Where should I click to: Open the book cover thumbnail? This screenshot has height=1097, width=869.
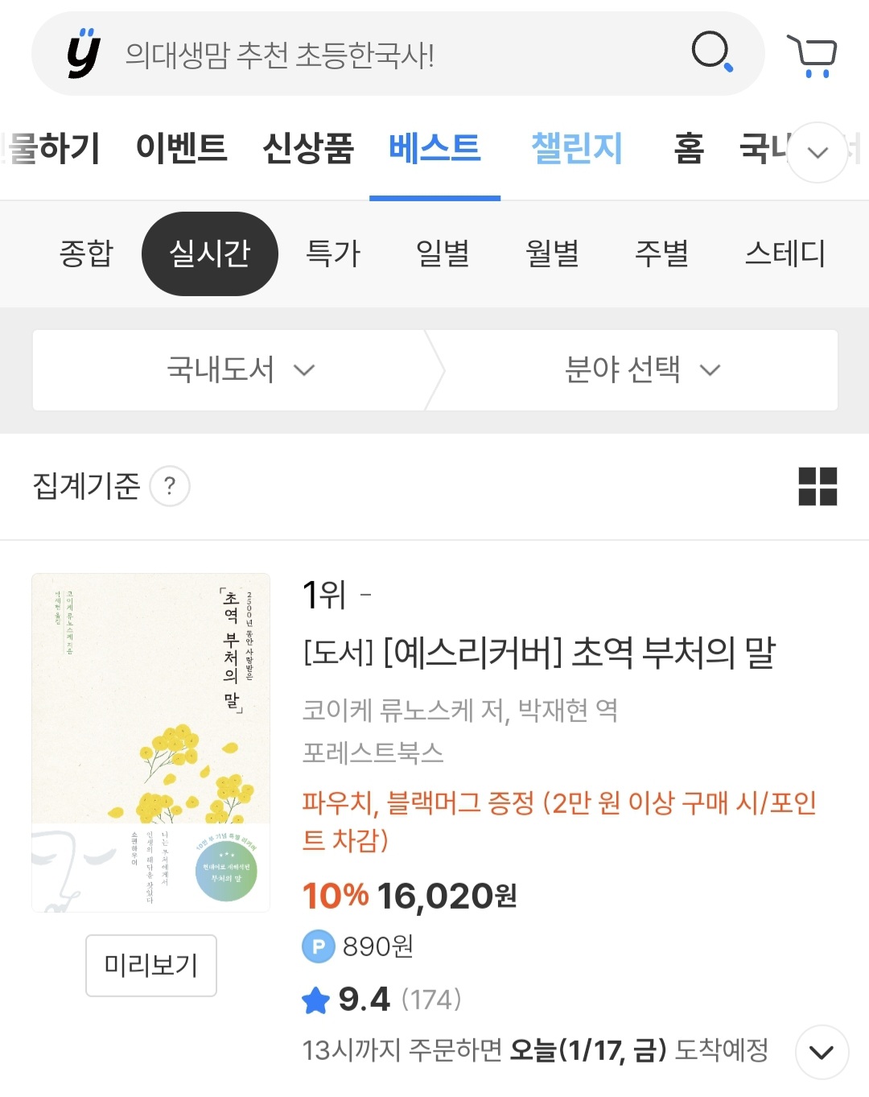(150, 742)
